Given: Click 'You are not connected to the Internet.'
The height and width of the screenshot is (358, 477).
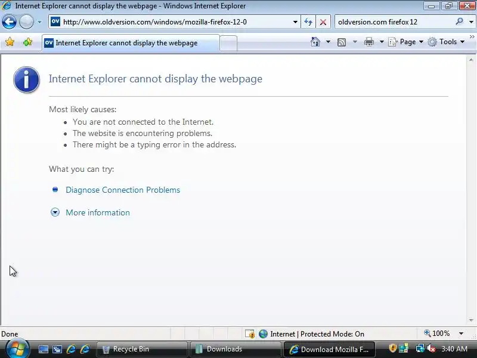Looking at the screenshot, I should [143, 122].
